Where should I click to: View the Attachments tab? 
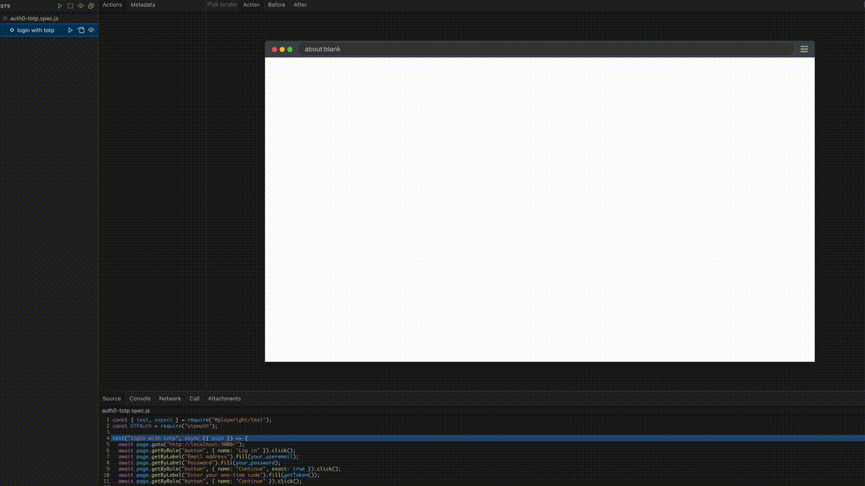point(224,398)
